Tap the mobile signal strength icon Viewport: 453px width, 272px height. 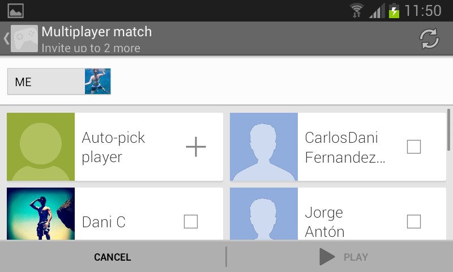pos(376,10)
